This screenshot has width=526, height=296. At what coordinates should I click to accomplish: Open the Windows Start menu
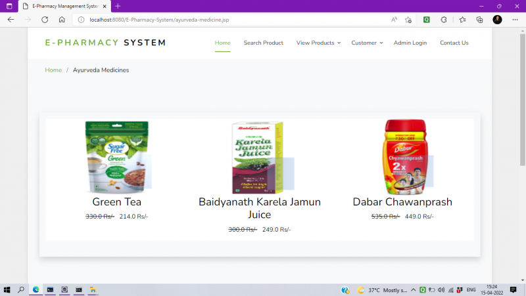tap(7, 289)
